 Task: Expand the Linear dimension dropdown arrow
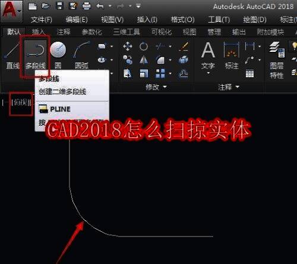260,46
